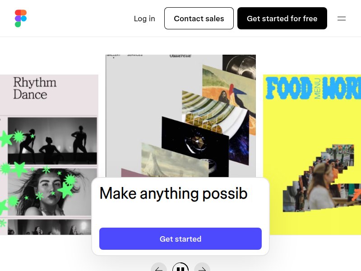Image resolution: width=361 pixels, height=271 pixels.
Task: Open the hamburger menu icon
Action: click(x=342, y=19)
